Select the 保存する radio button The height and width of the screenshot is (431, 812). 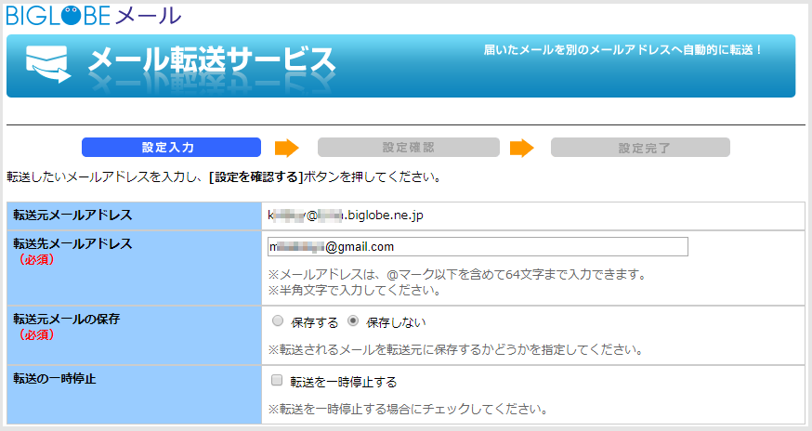[278, 321]
